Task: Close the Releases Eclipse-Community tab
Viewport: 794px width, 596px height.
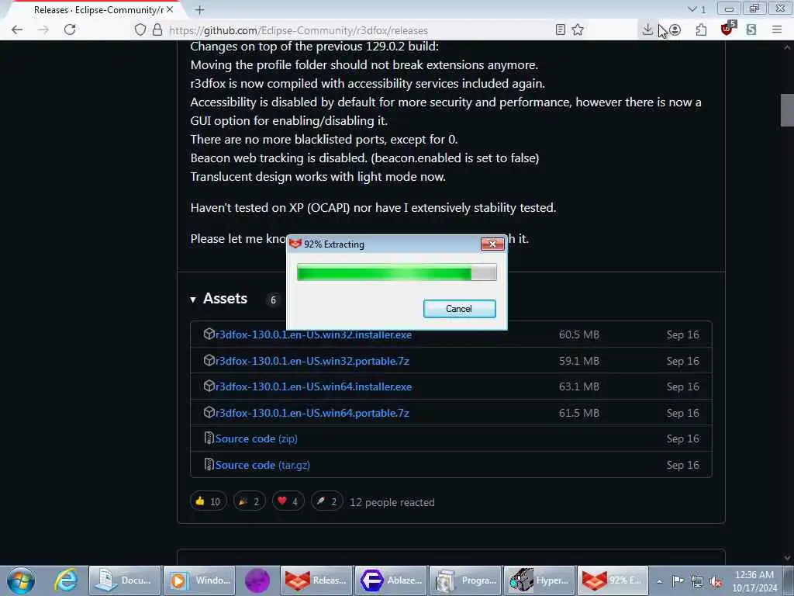Action: click(x=170, y=9)
